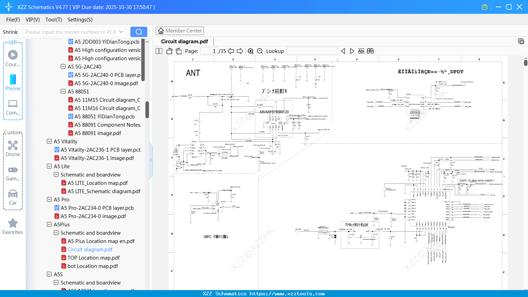Viewport: 528px width, 297px height.
Task: Click the Member Center button
Action: [180, 30]
